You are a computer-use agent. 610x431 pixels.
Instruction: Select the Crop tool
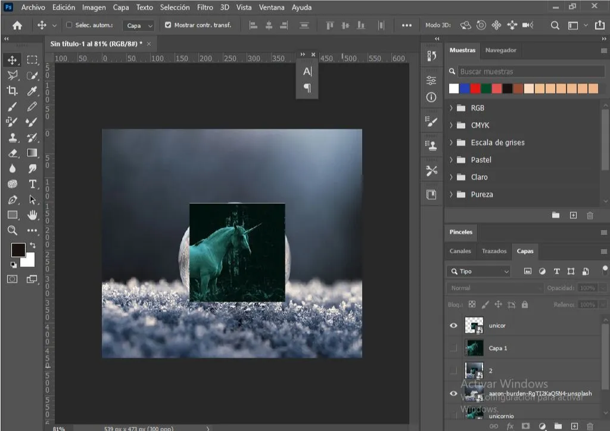point(12,91)
